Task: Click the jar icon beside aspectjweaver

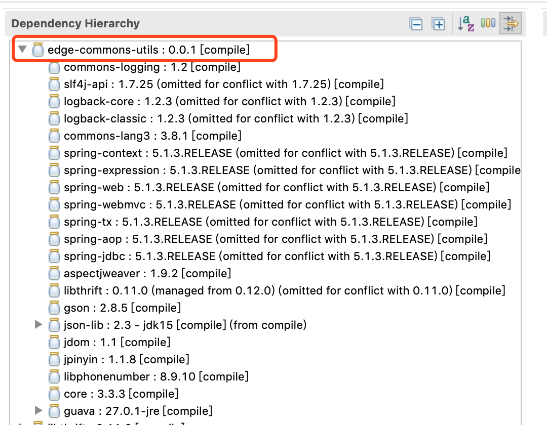Action: [54, 273]
